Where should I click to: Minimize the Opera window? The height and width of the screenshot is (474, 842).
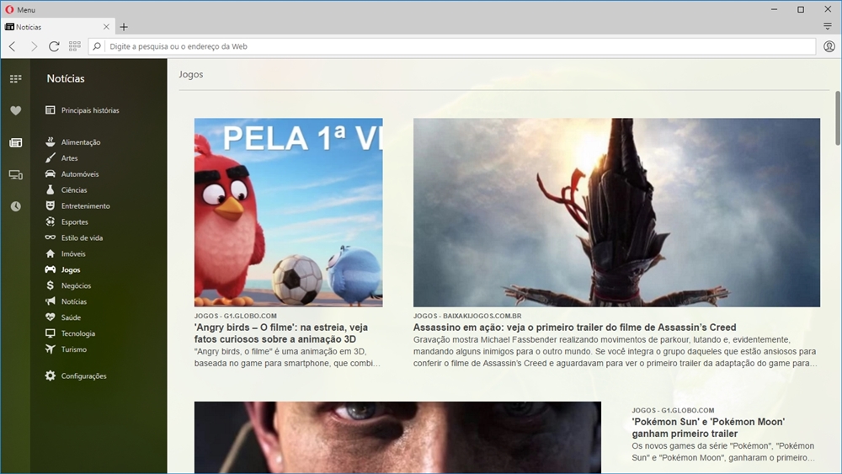tap(774, 9)
